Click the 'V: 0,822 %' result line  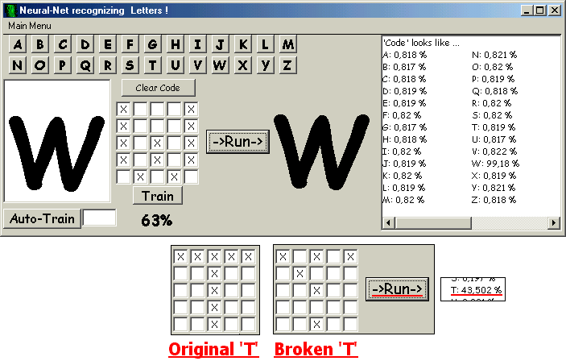pyautogui.click(x=494, y=151)
